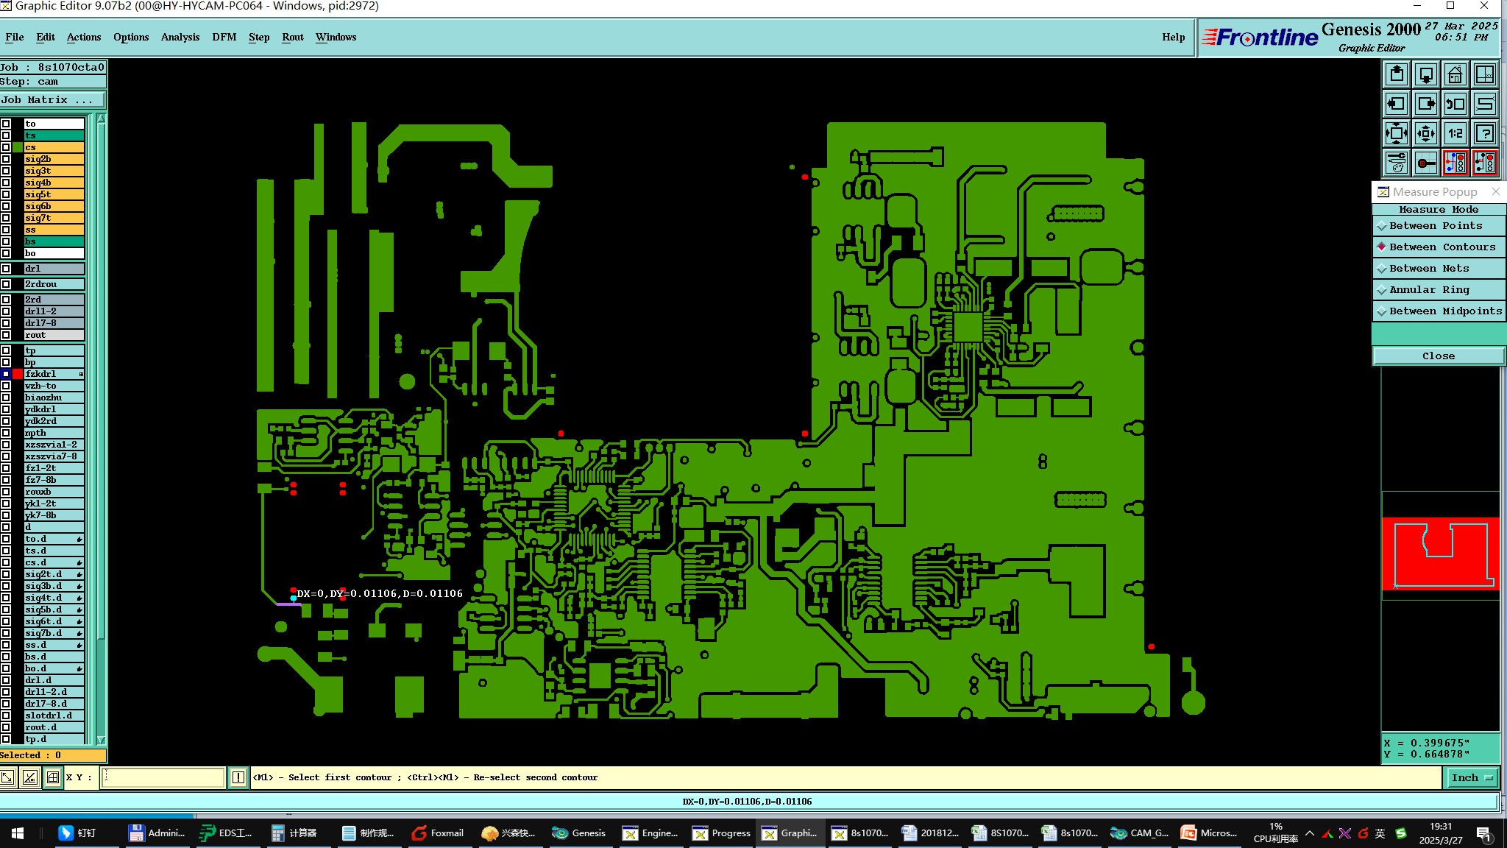Open the DFM menu
The image size is (1507, 848).
(224, 37)
